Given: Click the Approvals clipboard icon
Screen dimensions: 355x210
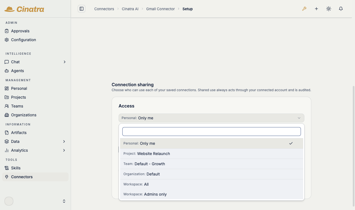Looking at the screenshot, I should 7,31.
